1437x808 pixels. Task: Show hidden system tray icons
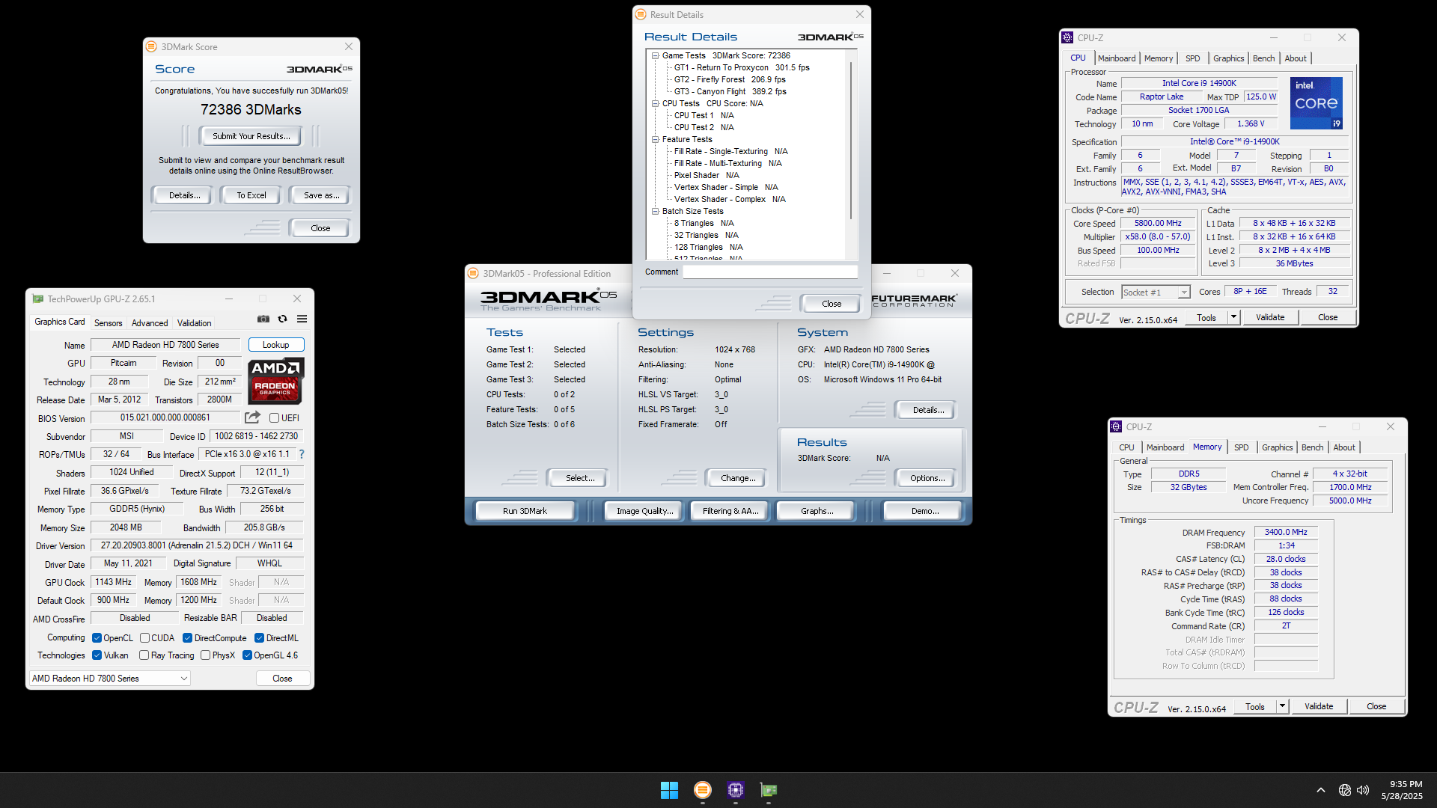pos(1321,790)
